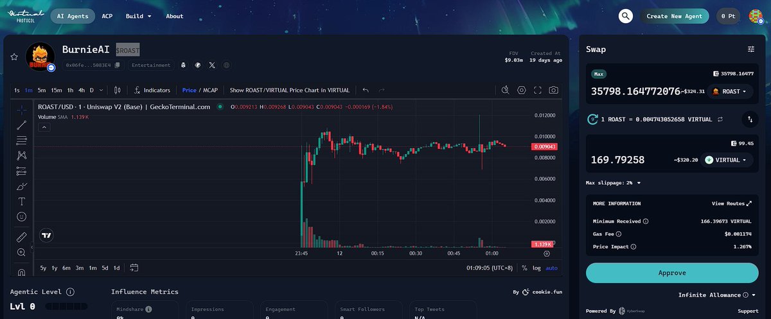Invert the ROAST to VIRTUAL exchange rate

pyautogui.click(x=720, y=119)
